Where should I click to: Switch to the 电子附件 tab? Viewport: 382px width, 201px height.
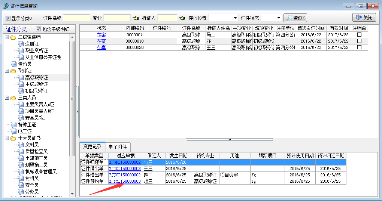pos(118,147)
